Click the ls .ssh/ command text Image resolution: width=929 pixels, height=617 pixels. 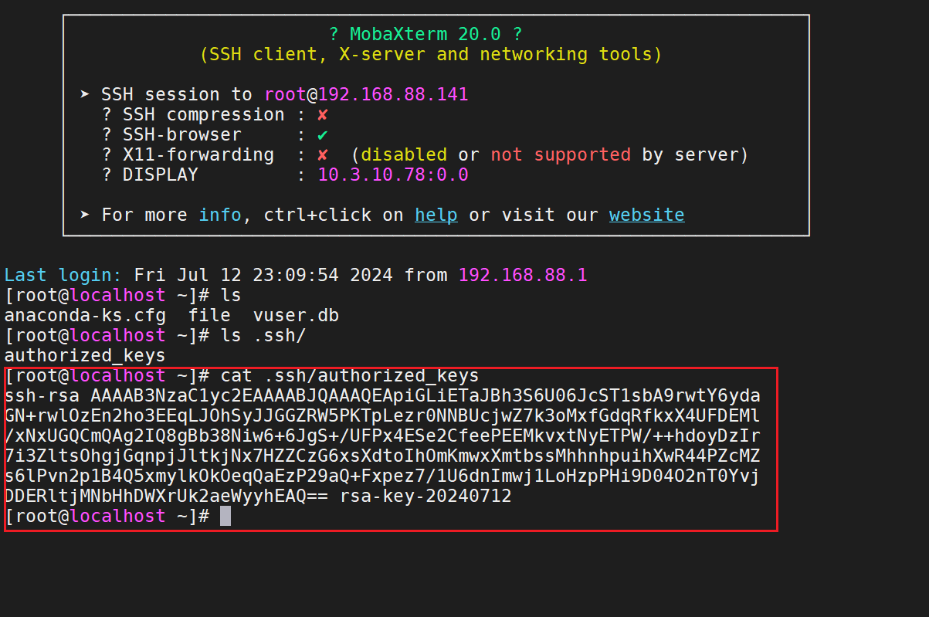pos(263,336)
